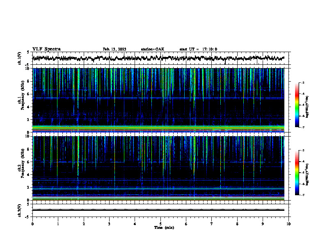
Task: Click the 2 minute tick on time axis
Action: point(84,224)
